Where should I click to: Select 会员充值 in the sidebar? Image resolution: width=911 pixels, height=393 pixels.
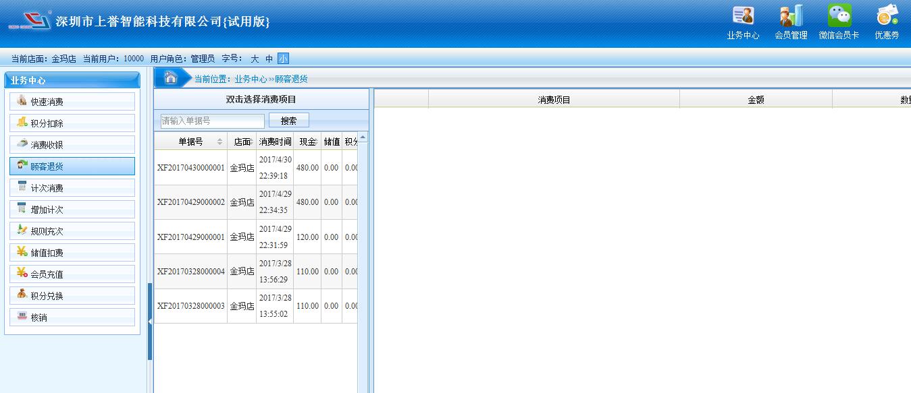tap(72, 274)
